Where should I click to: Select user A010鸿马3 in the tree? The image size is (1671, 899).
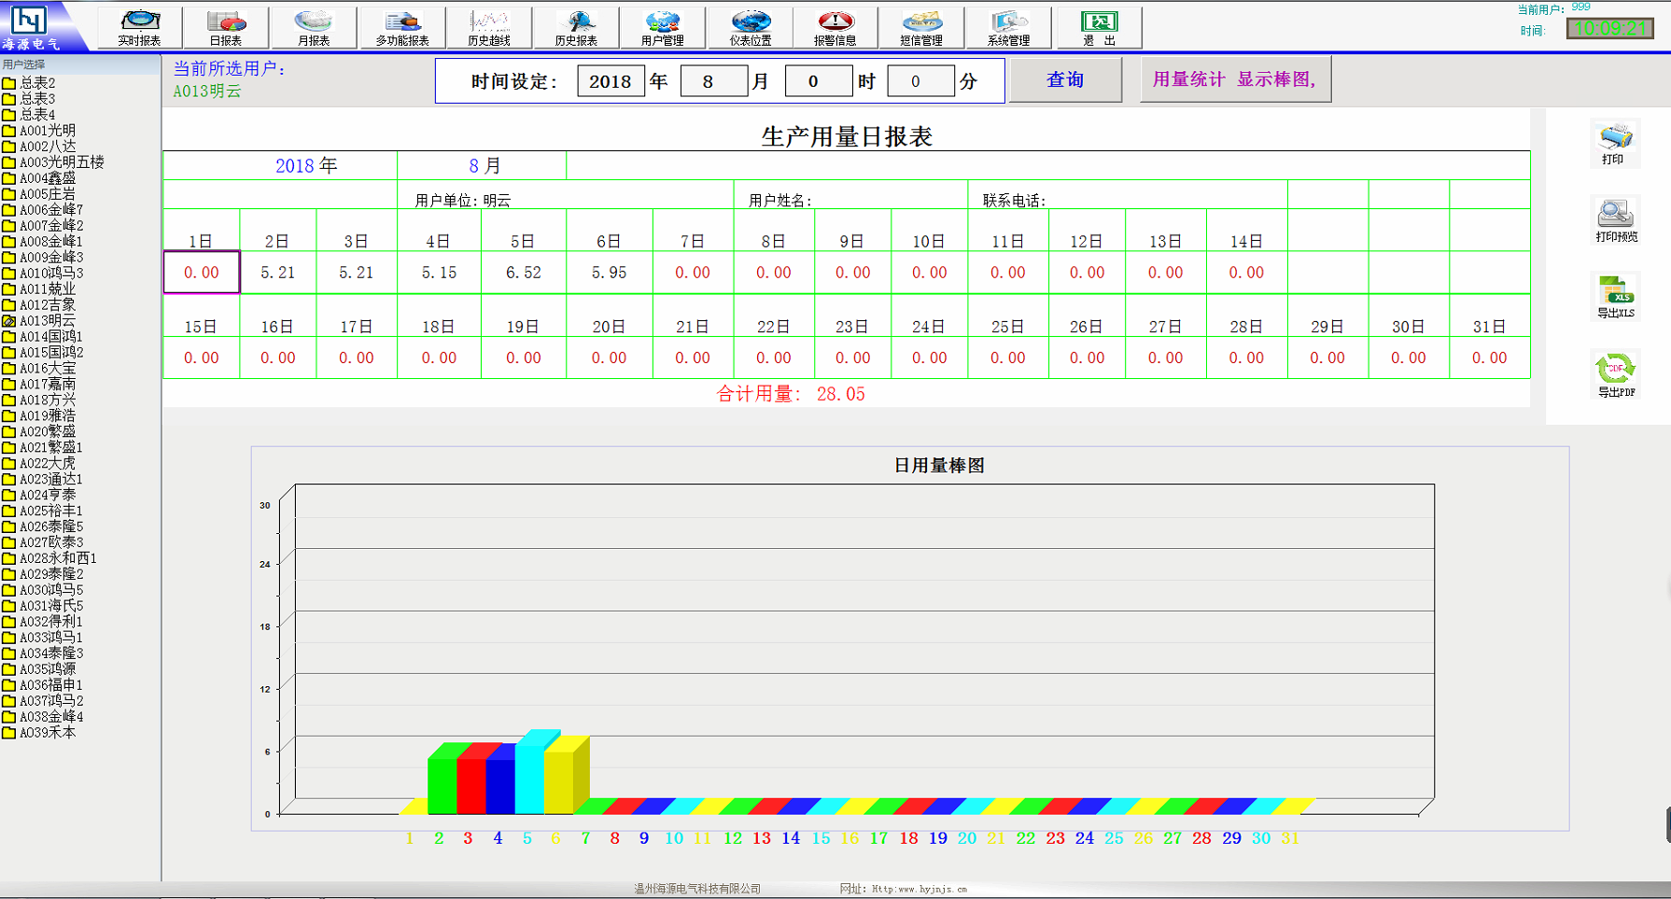[51, 274]
